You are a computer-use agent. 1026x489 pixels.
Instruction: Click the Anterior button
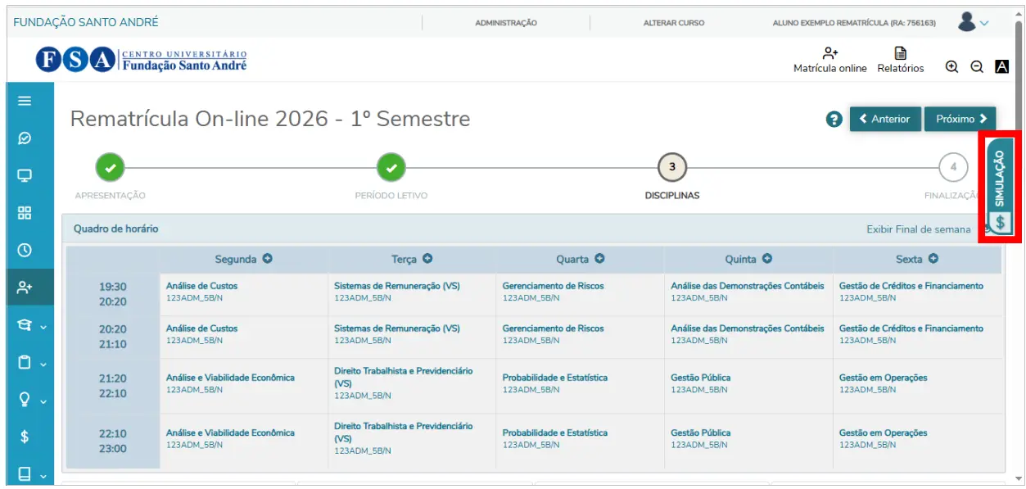pos(884,119)
